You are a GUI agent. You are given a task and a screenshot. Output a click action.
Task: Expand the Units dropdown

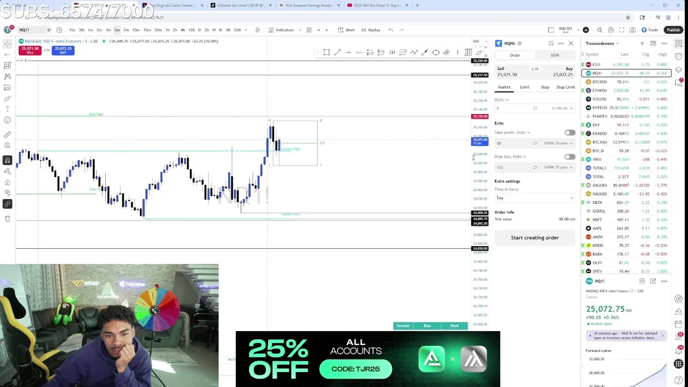click(501, 100)
